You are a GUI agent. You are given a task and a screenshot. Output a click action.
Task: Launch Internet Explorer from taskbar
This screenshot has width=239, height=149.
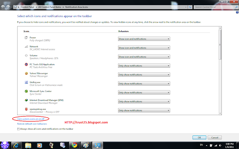pyautogui.click(x=16, y=145)
